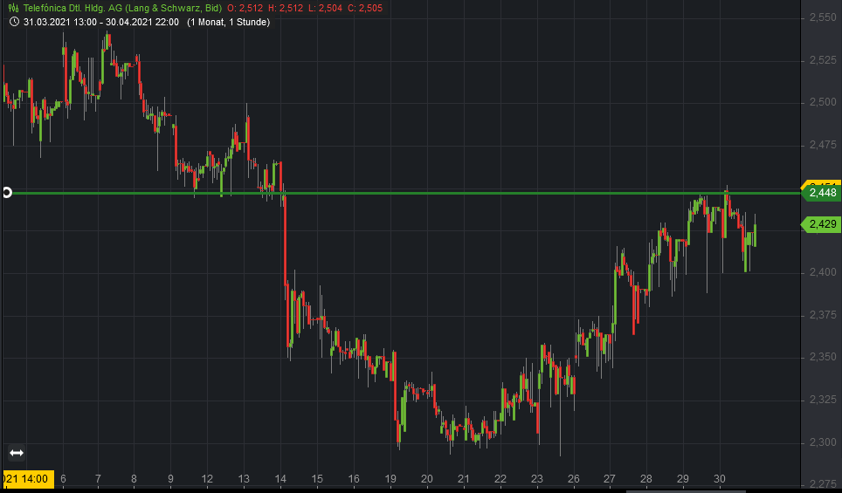Click the price axis value 2,475
Image resolution: width=842 pixels, height=493 pixels.
click(823, 145)
